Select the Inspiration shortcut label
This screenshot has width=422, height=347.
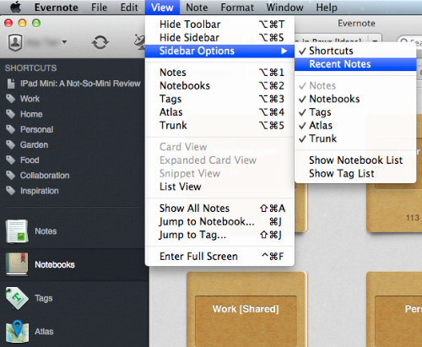pyautogui.click(x=40, y=191)
